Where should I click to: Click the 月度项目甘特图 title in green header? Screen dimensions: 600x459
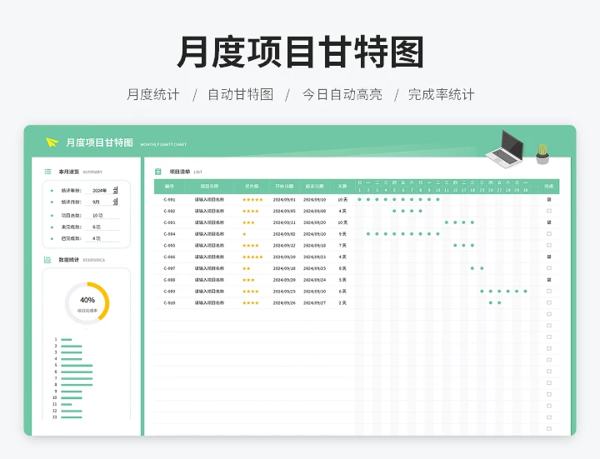point(99,142)
